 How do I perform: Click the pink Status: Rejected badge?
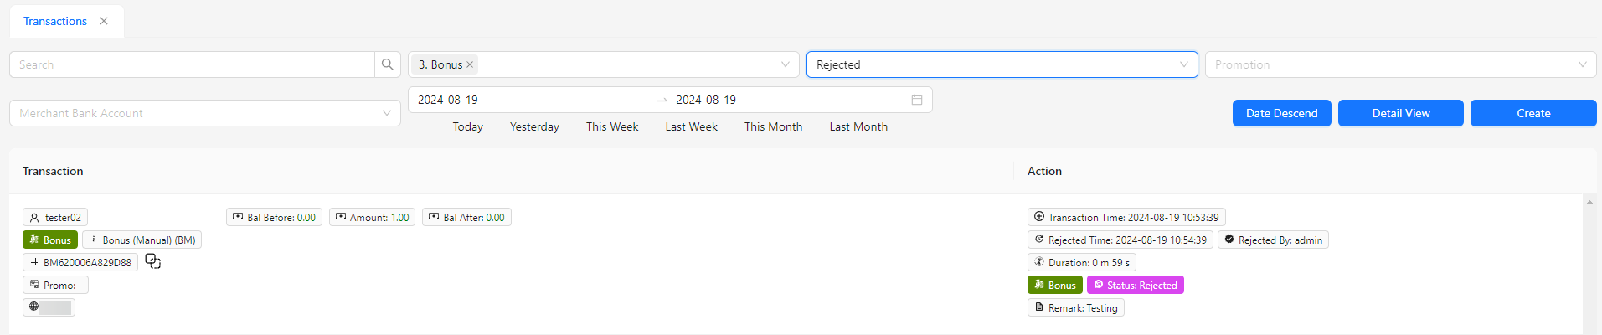pos(1135,285)
